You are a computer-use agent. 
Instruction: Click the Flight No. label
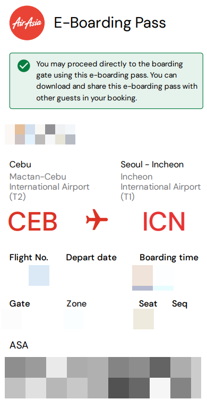[x=29, y=258]
